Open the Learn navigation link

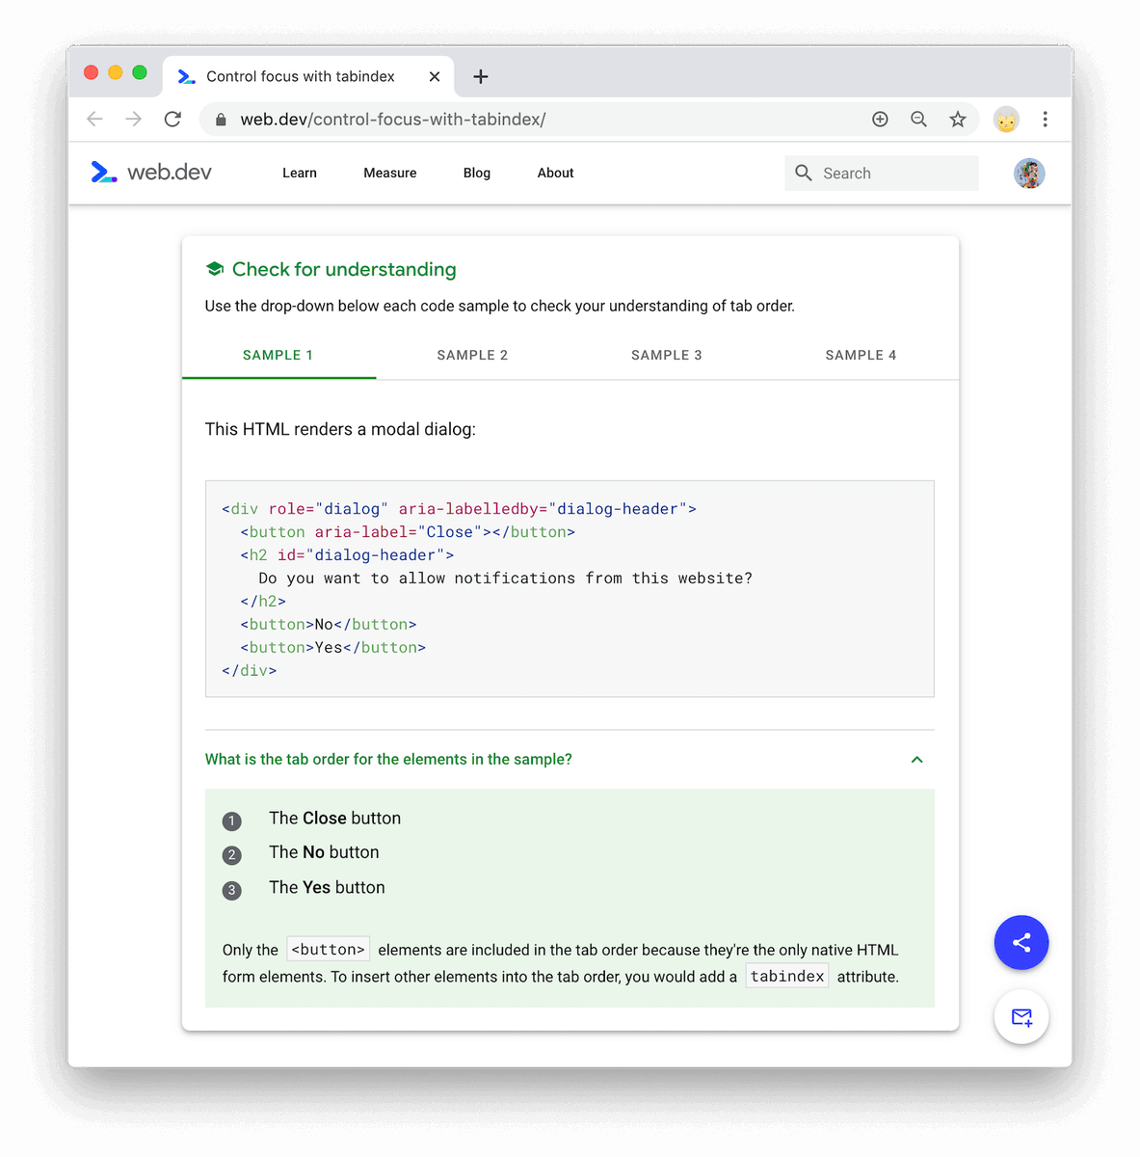(x=300, y=173)
